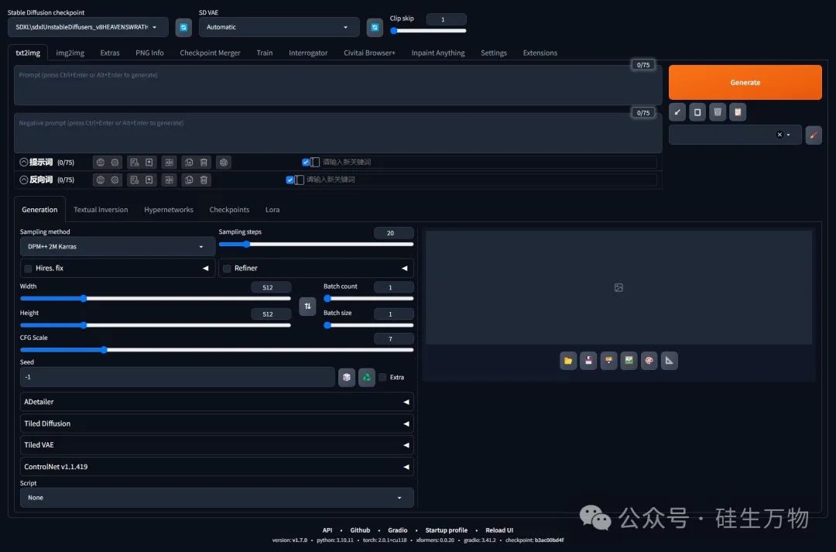This screenshot has height=552, width=836.
Task: Open the Lora tab
Action: pyautogui.click(x=272, y=210)
